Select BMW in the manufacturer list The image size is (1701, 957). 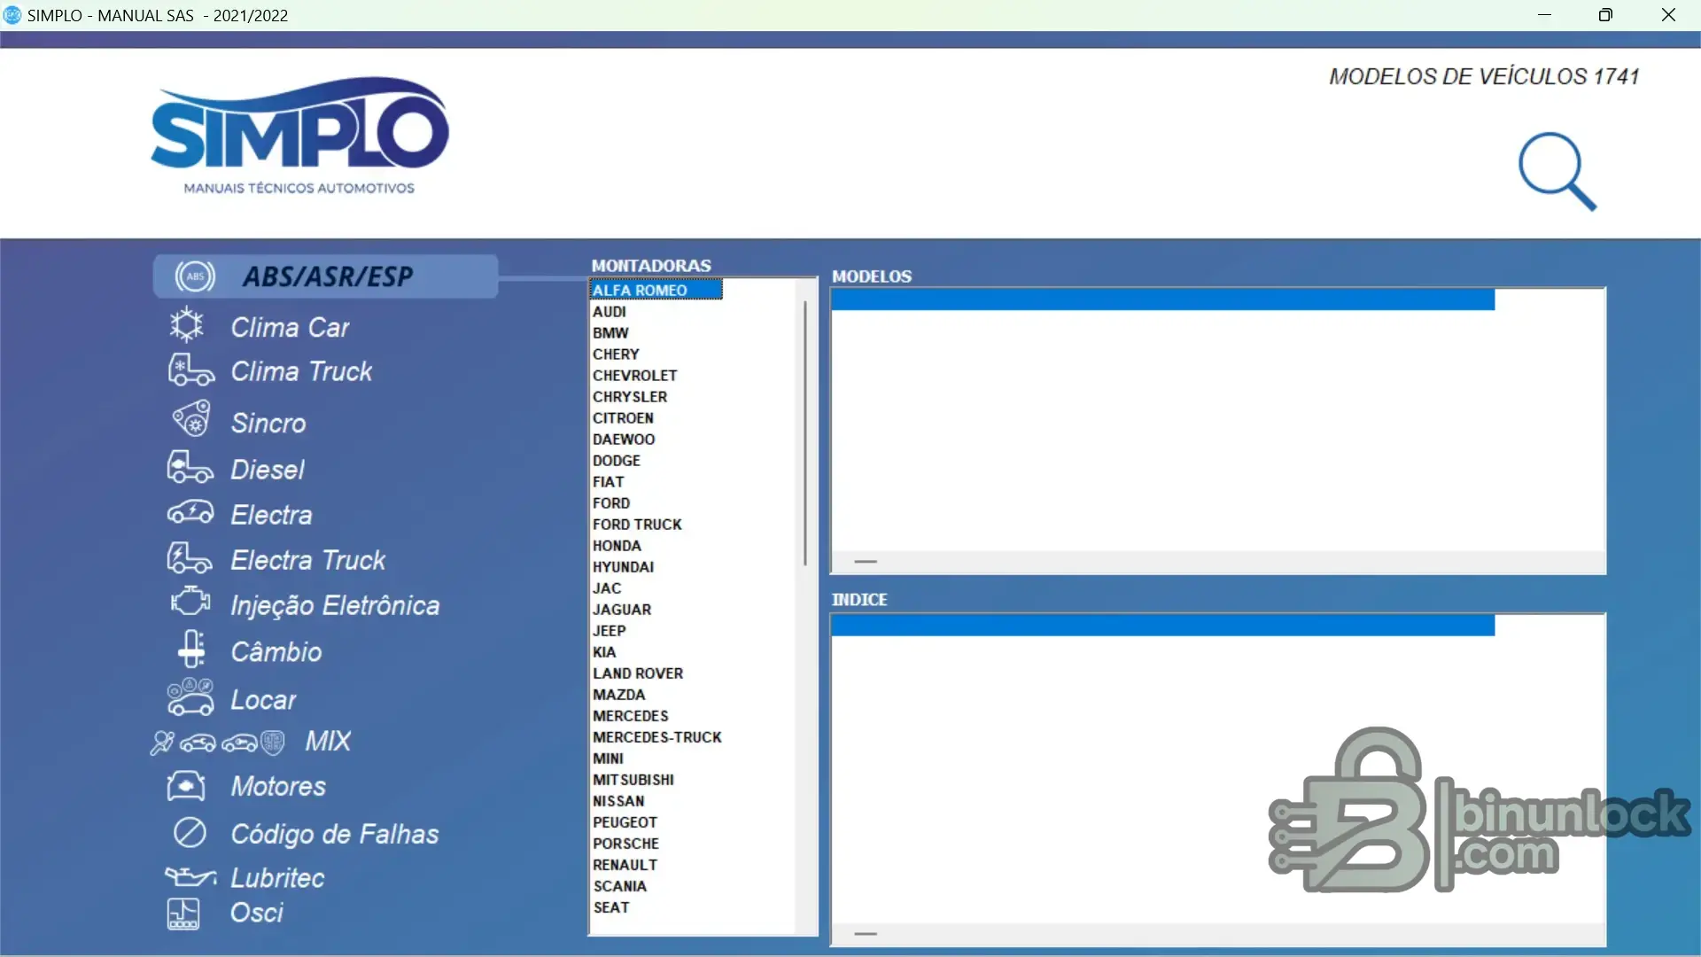click(x=610, y=333)
